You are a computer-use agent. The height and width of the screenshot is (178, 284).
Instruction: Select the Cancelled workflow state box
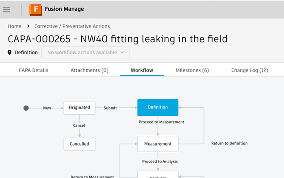(79, 144)
